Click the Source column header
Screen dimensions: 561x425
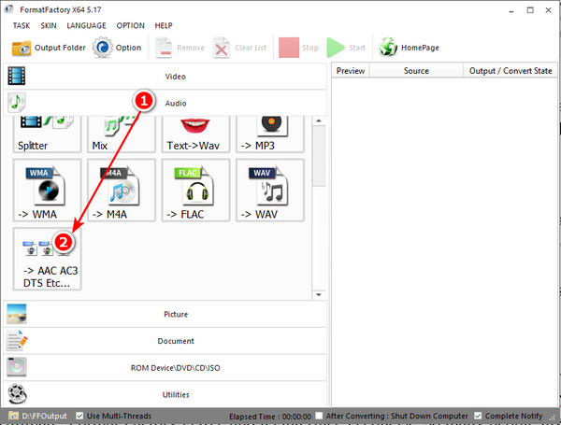416,70
